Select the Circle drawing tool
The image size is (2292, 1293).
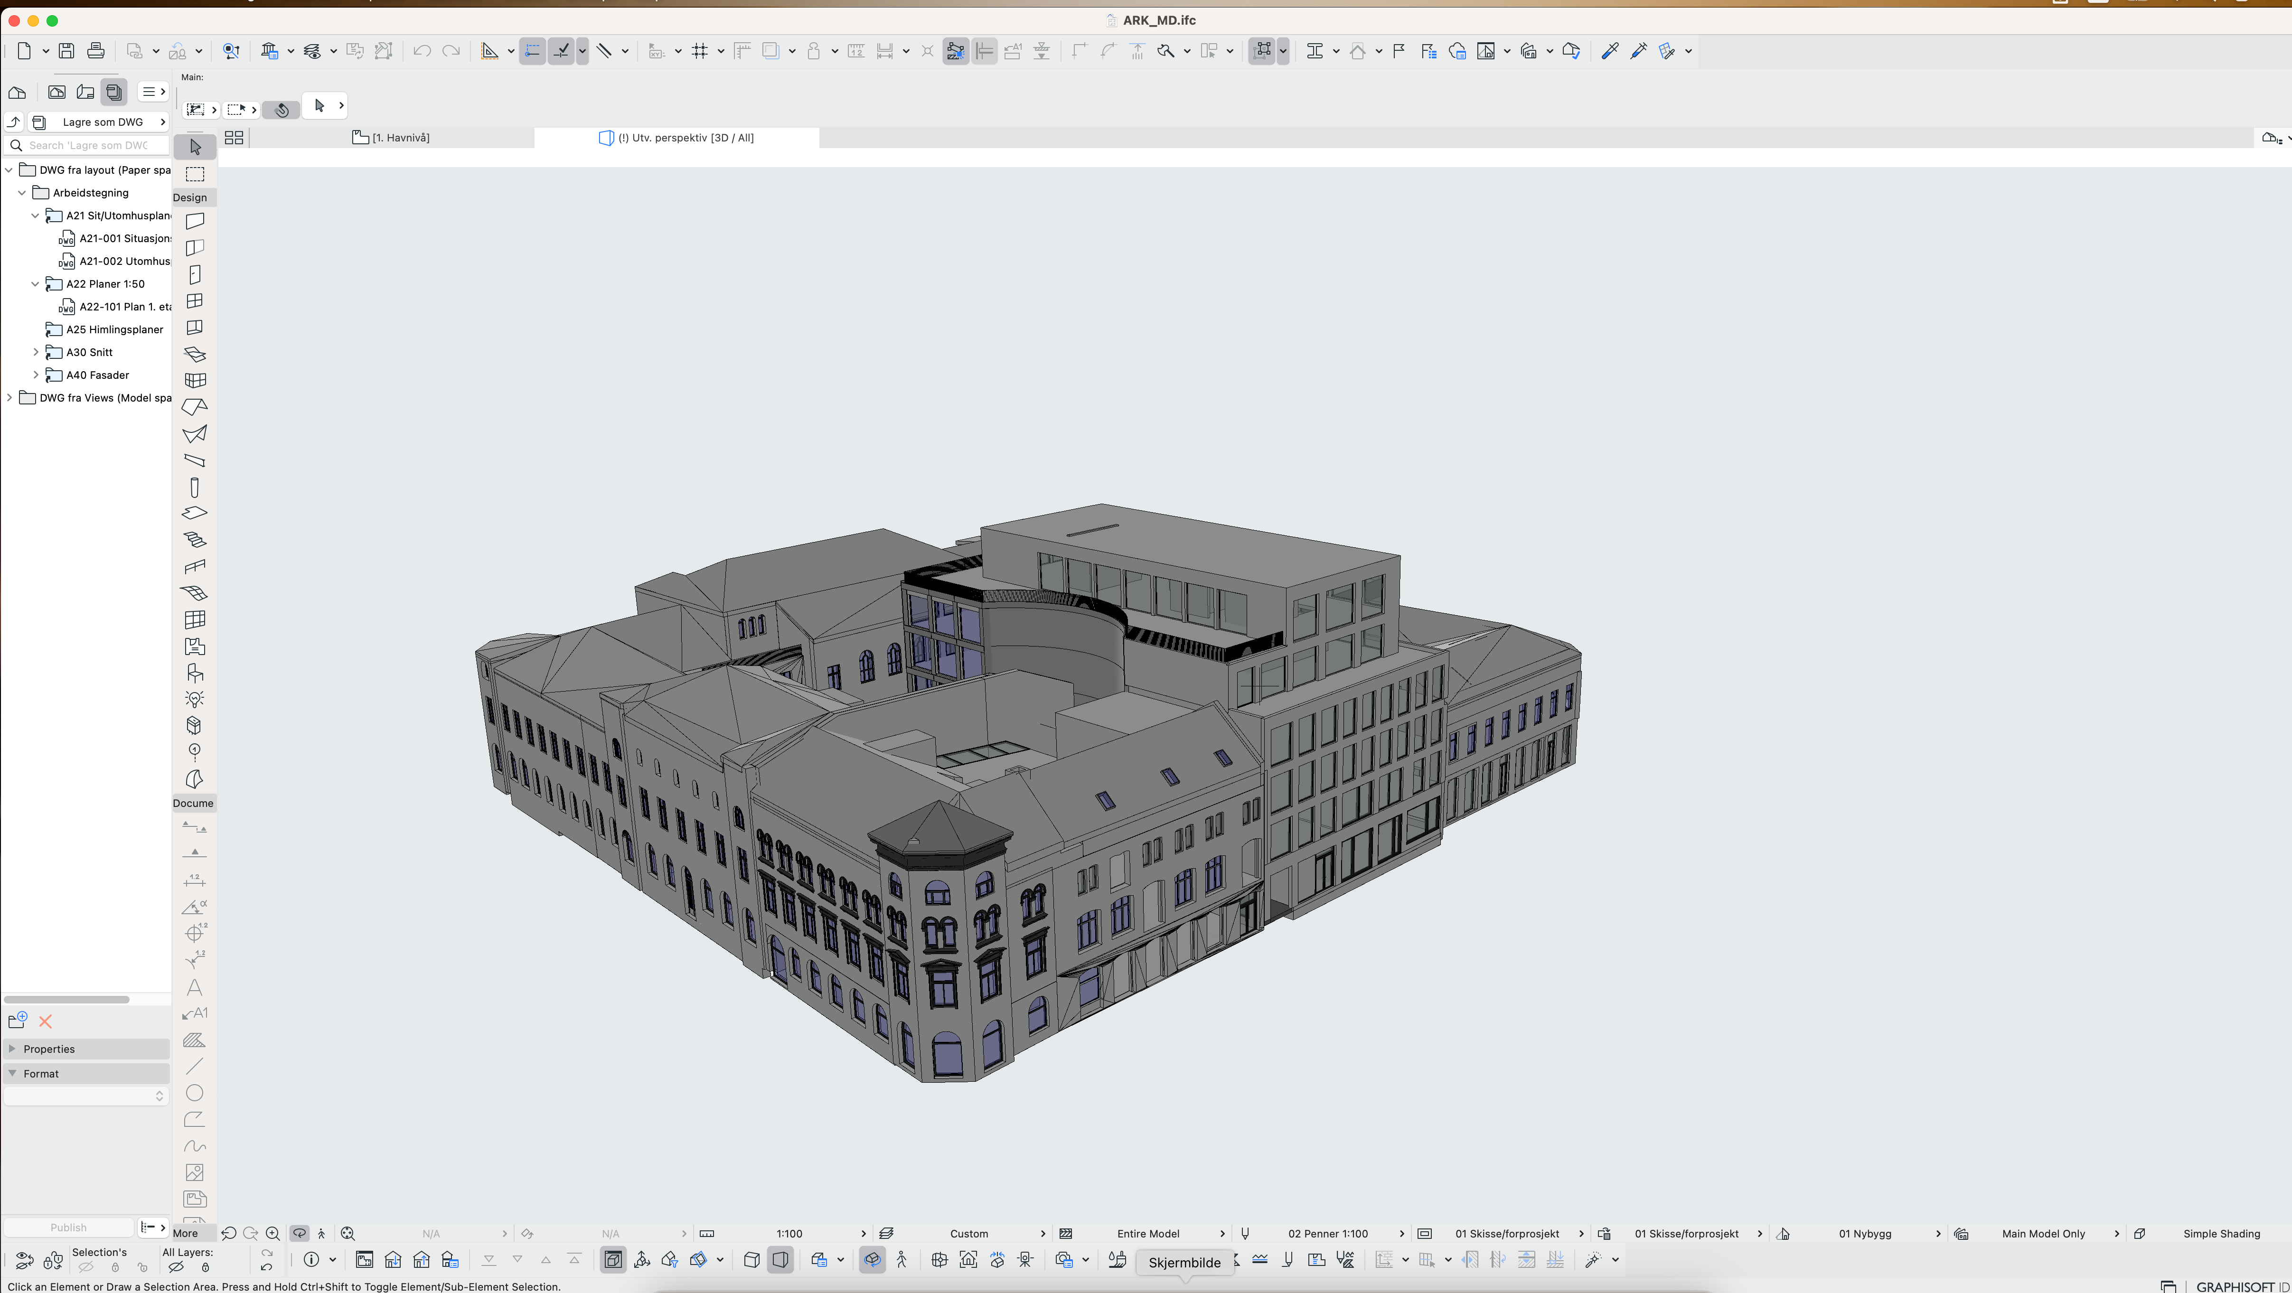pos(194,1093)
